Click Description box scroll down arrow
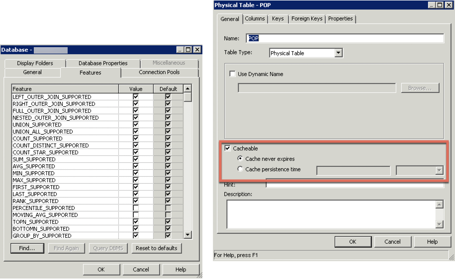This screenshot has height=280, width=455. click(x=439, y=224)
